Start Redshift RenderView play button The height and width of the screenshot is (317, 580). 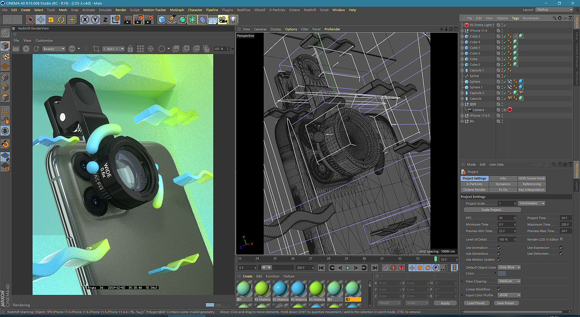(26, 48)
